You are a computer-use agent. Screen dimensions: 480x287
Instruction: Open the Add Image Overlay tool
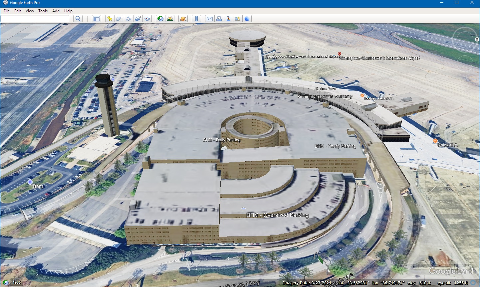tap(137, 19)
